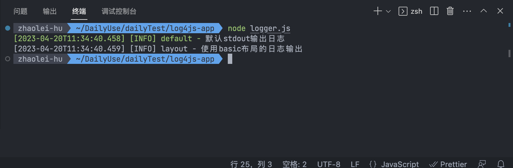Click the 行 25, 列 3 cursor position

point(251,164)
